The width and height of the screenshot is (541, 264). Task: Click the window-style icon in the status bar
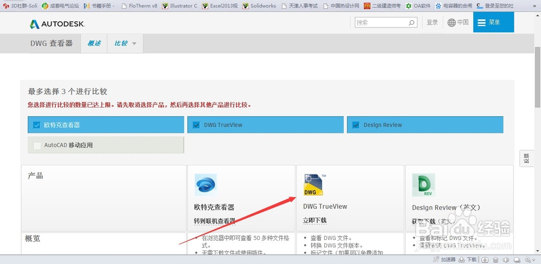[x=517, y=260]
